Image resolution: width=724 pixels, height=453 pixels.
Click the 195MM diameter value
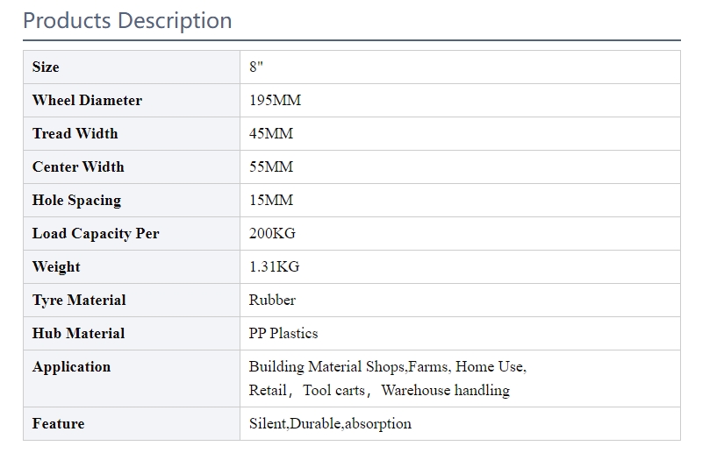pyautogui.click(x=276, y=100)
